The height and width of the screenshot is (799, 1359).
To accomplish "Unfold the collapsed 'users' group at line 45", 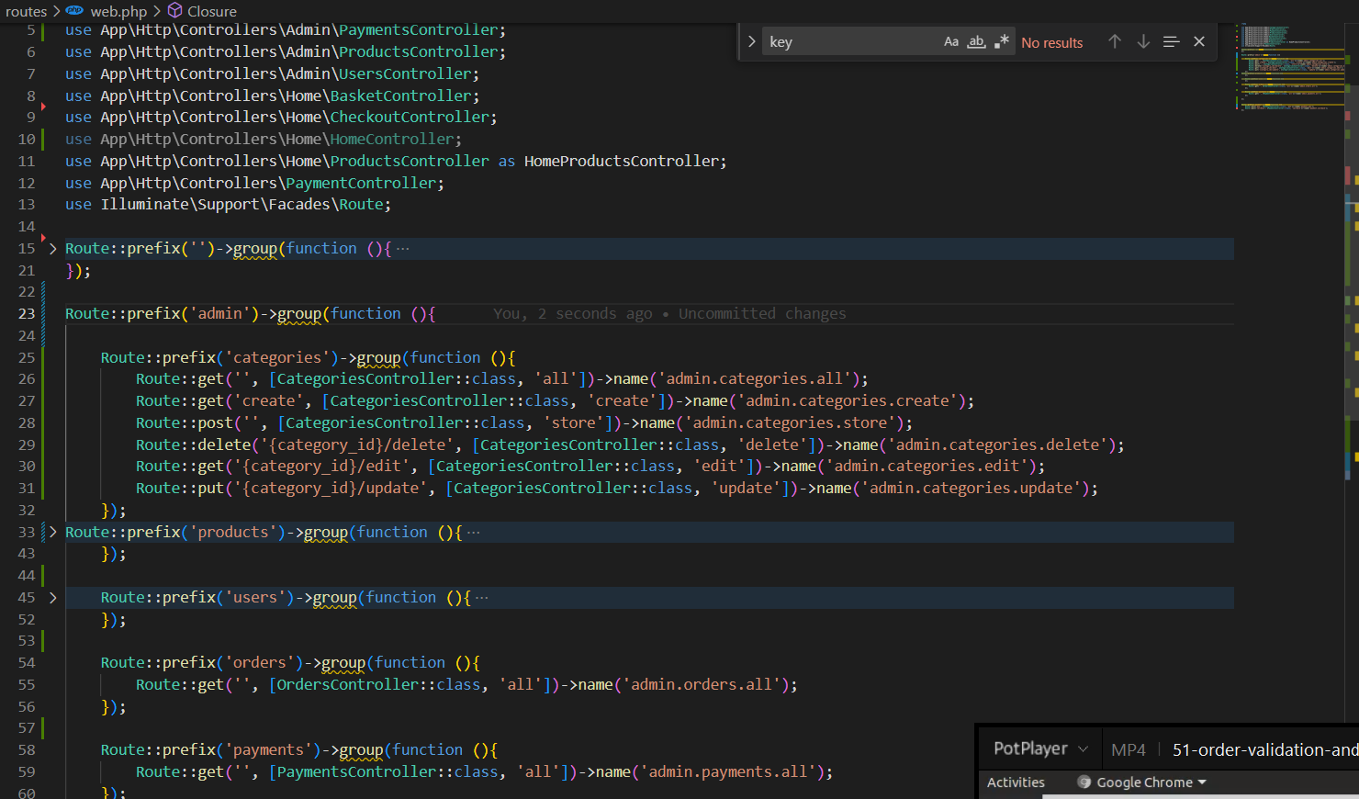I will coord(52,598).
